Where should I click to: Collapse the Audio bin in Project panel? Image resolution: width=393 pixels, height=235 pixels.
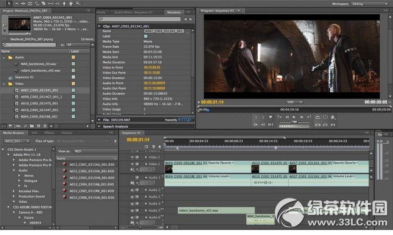[4, 58]
